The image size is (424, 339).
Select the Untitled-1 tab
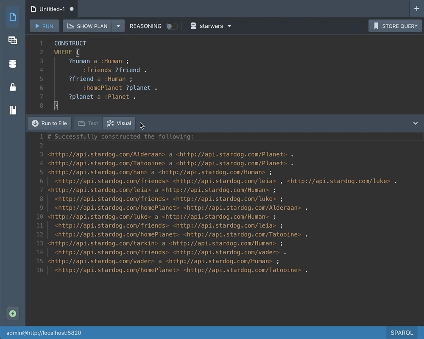point(52,9)
